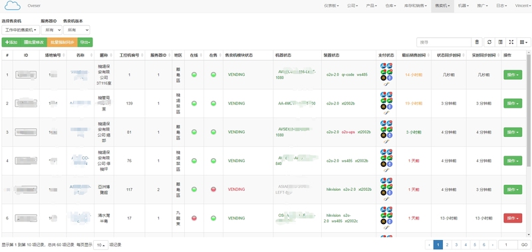Click the cloud logo icon
Image resolution: width=532 pixels, height=252 pixels.
[x=13, y=5]
